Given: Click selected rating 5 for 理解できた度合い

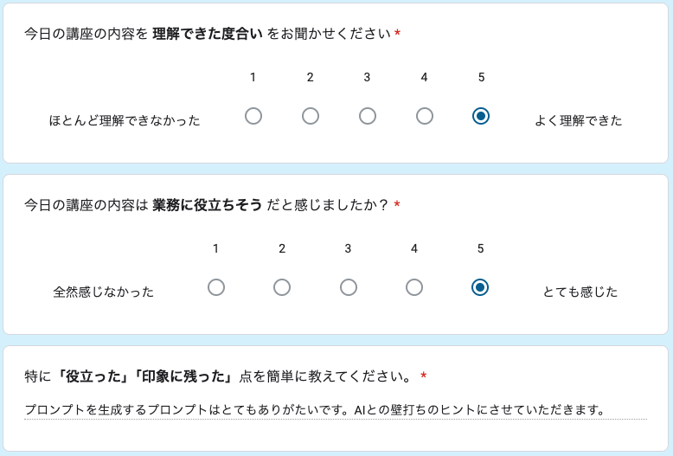Looking at the screenshot, I should 481,116.
